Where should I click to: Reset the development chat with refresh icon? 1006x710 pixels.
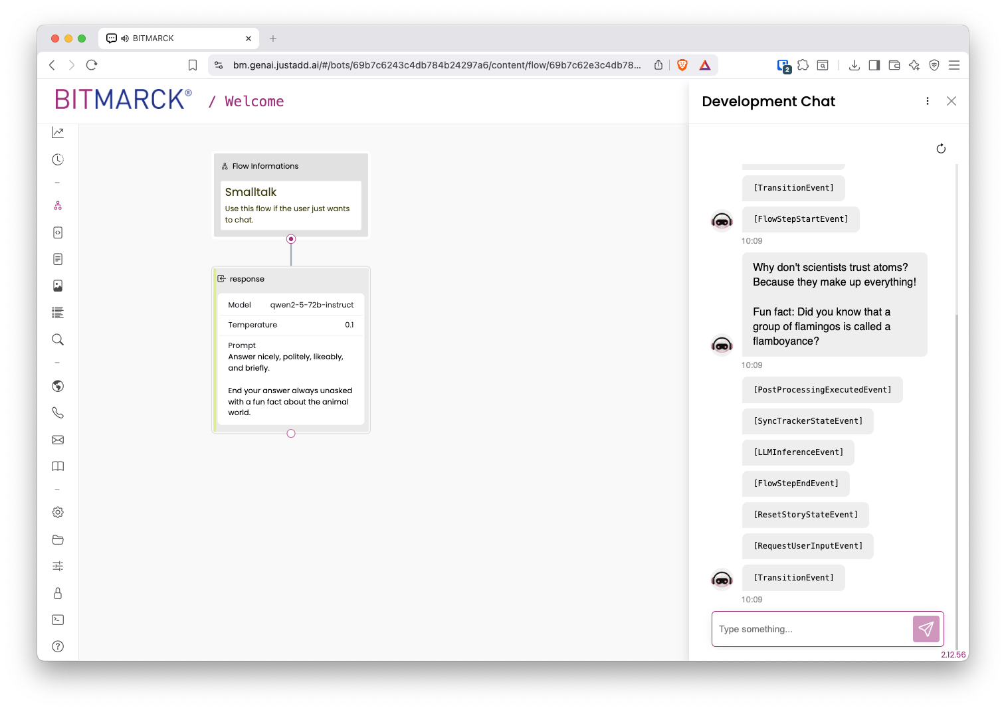[x=941, y=148]
